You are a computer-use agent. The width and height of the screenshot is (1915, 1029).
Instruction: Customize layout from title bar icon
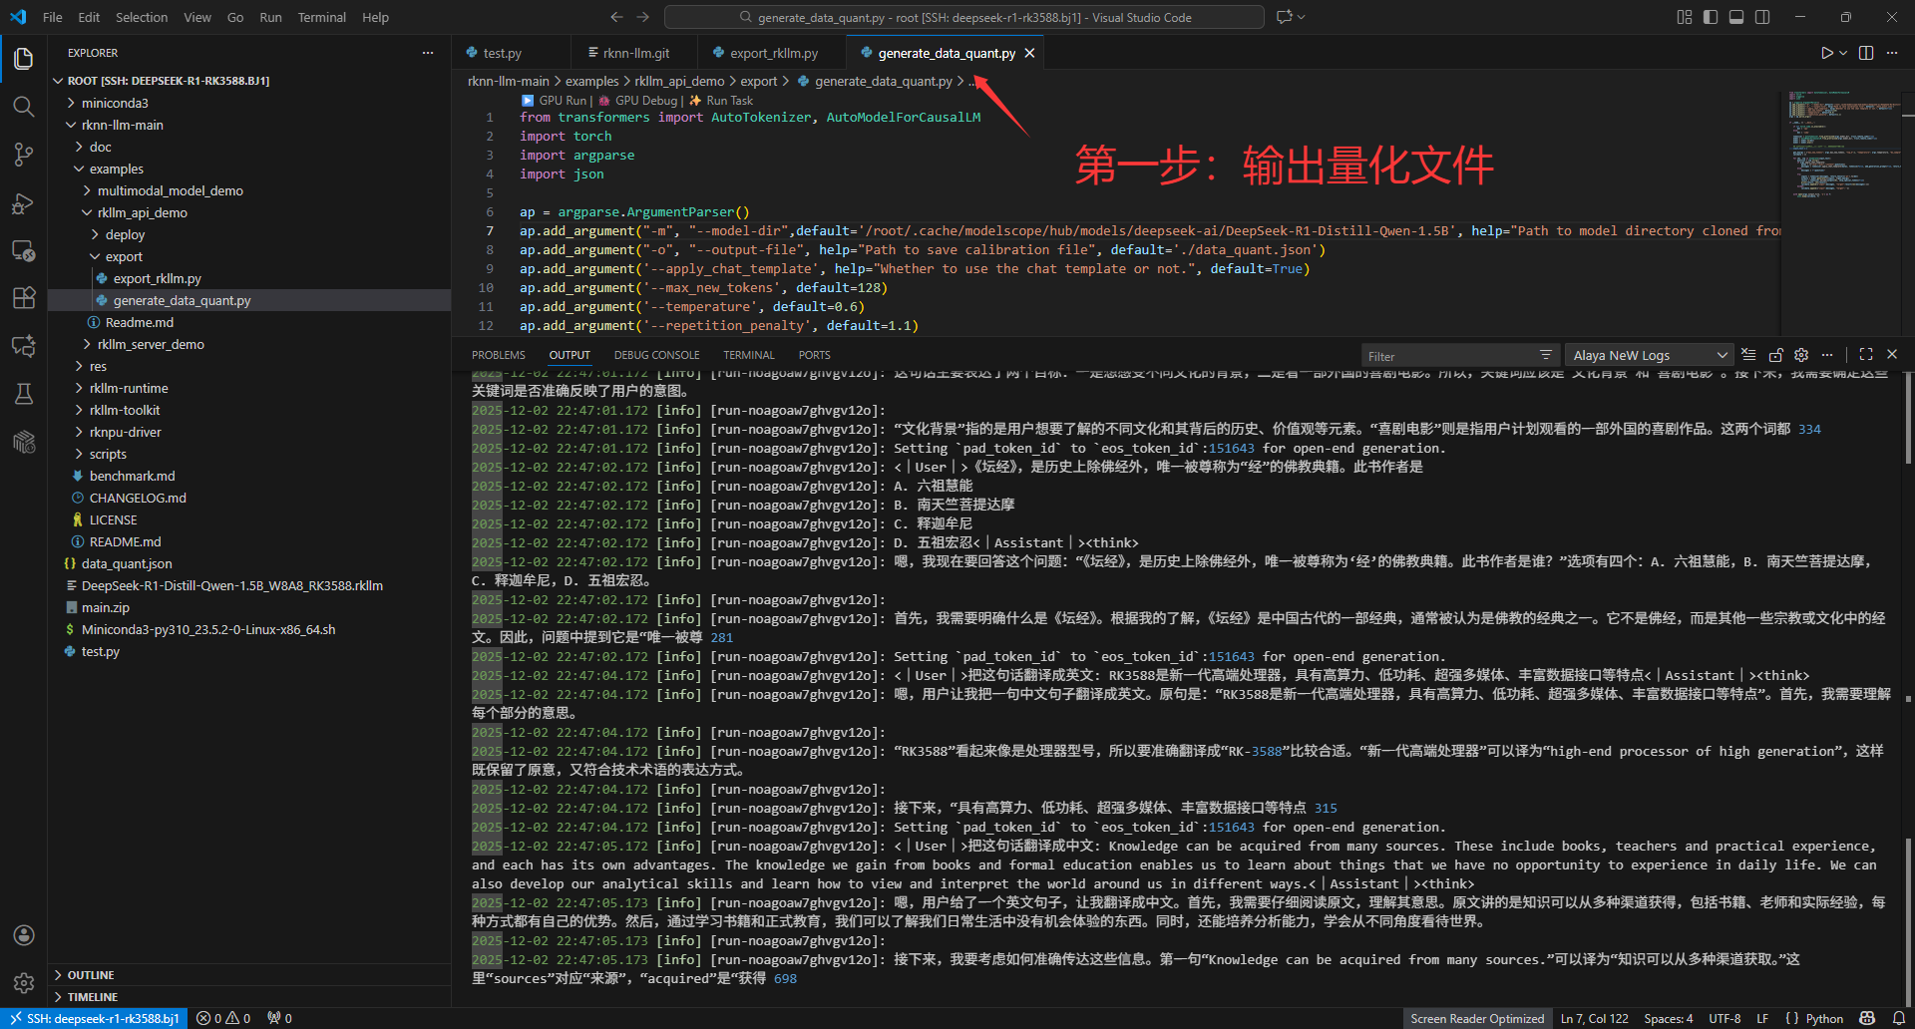click(1685, 17)
